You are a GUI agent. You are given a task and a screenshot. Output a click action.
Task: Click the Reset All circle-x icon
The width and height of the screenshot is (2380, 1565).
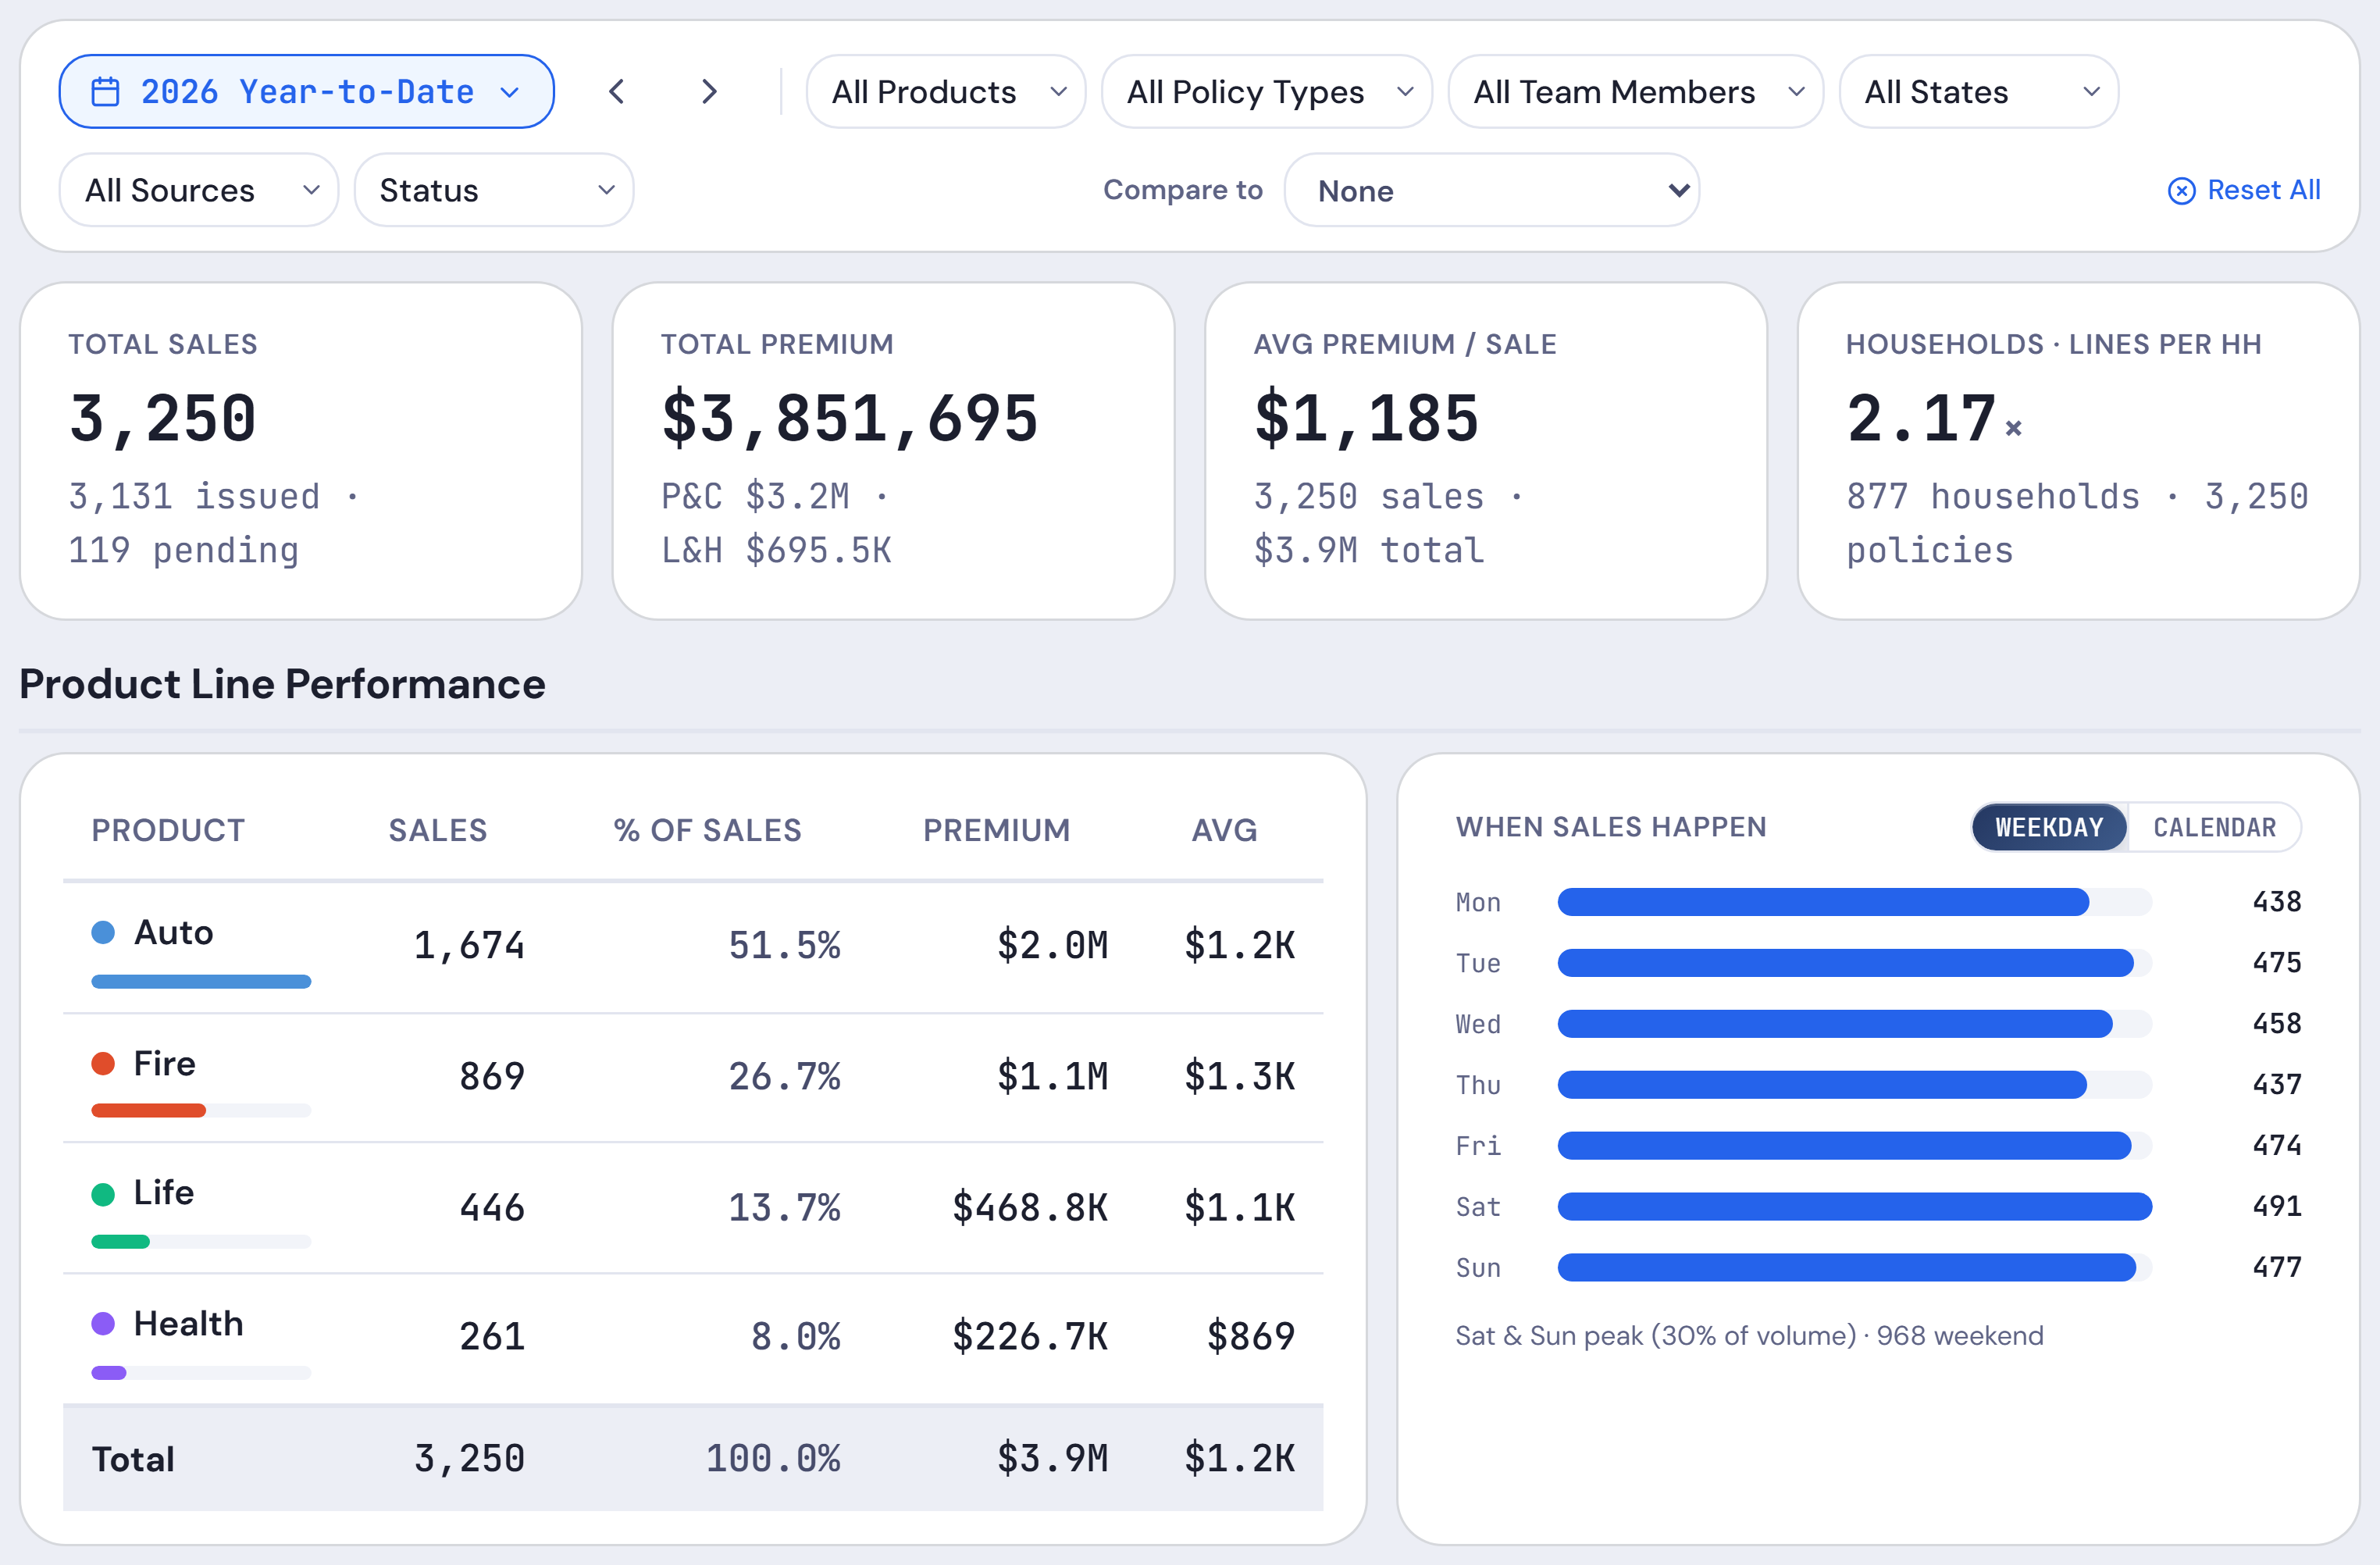[2181, 191]
